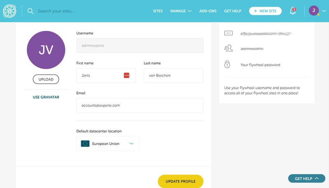Click the users icon in right panel
This screenshot has width=329, height=188.
click(229, 48)
